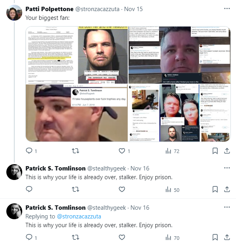View analytics showing 72 views
This screenshot has width=236, height=245.
click(x=173, y=151)
